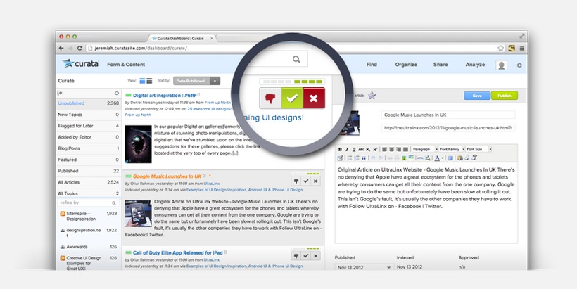Reject Call of Duty article with X
This screenshot has width=577, height=289.
tap(315, 255)
